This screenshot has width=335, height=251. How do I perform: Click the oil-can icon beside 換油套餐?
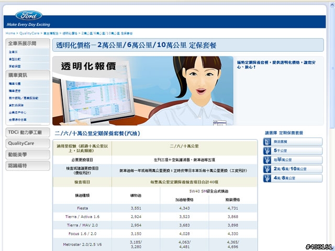coord(267,142)
